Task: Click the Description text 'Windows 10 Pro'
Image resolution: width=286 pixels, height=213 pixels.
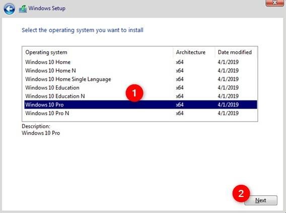Action: pos(41,133)
